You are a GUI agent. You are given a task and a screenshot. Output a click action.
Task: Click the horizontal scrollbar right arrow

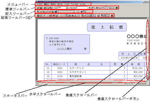[146, 81]
